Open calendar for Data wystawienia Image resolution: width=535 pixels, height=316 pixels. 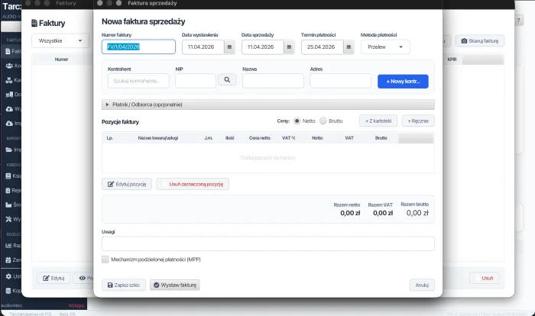(x=229, y=47)
